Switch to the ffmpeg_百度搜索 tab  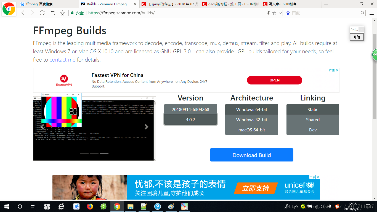pos(48,4)
